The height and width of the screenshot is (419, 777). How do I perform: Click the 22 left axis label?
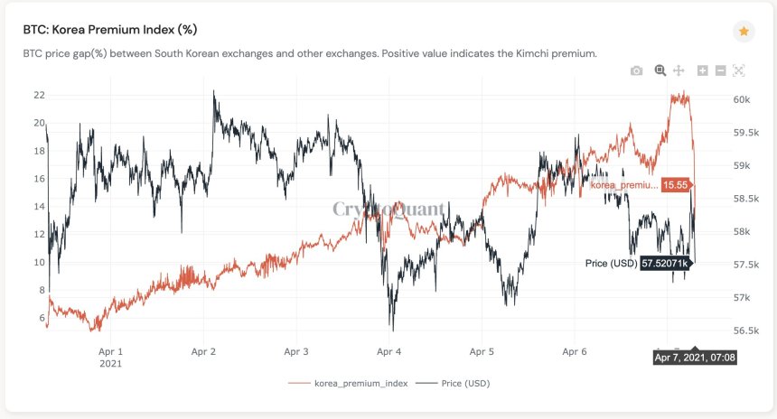(x=39, y=95)
